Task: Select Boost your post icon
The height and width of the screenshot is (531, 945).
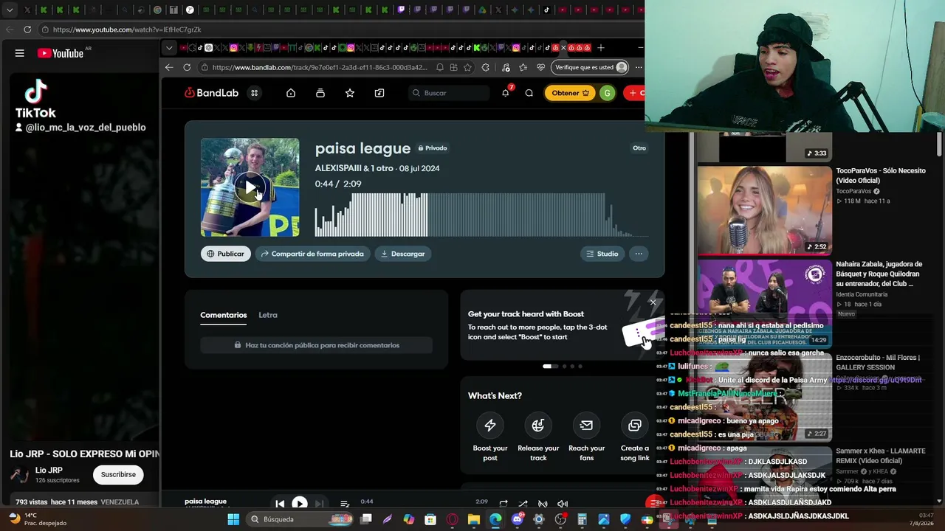Action: (490, 425)
